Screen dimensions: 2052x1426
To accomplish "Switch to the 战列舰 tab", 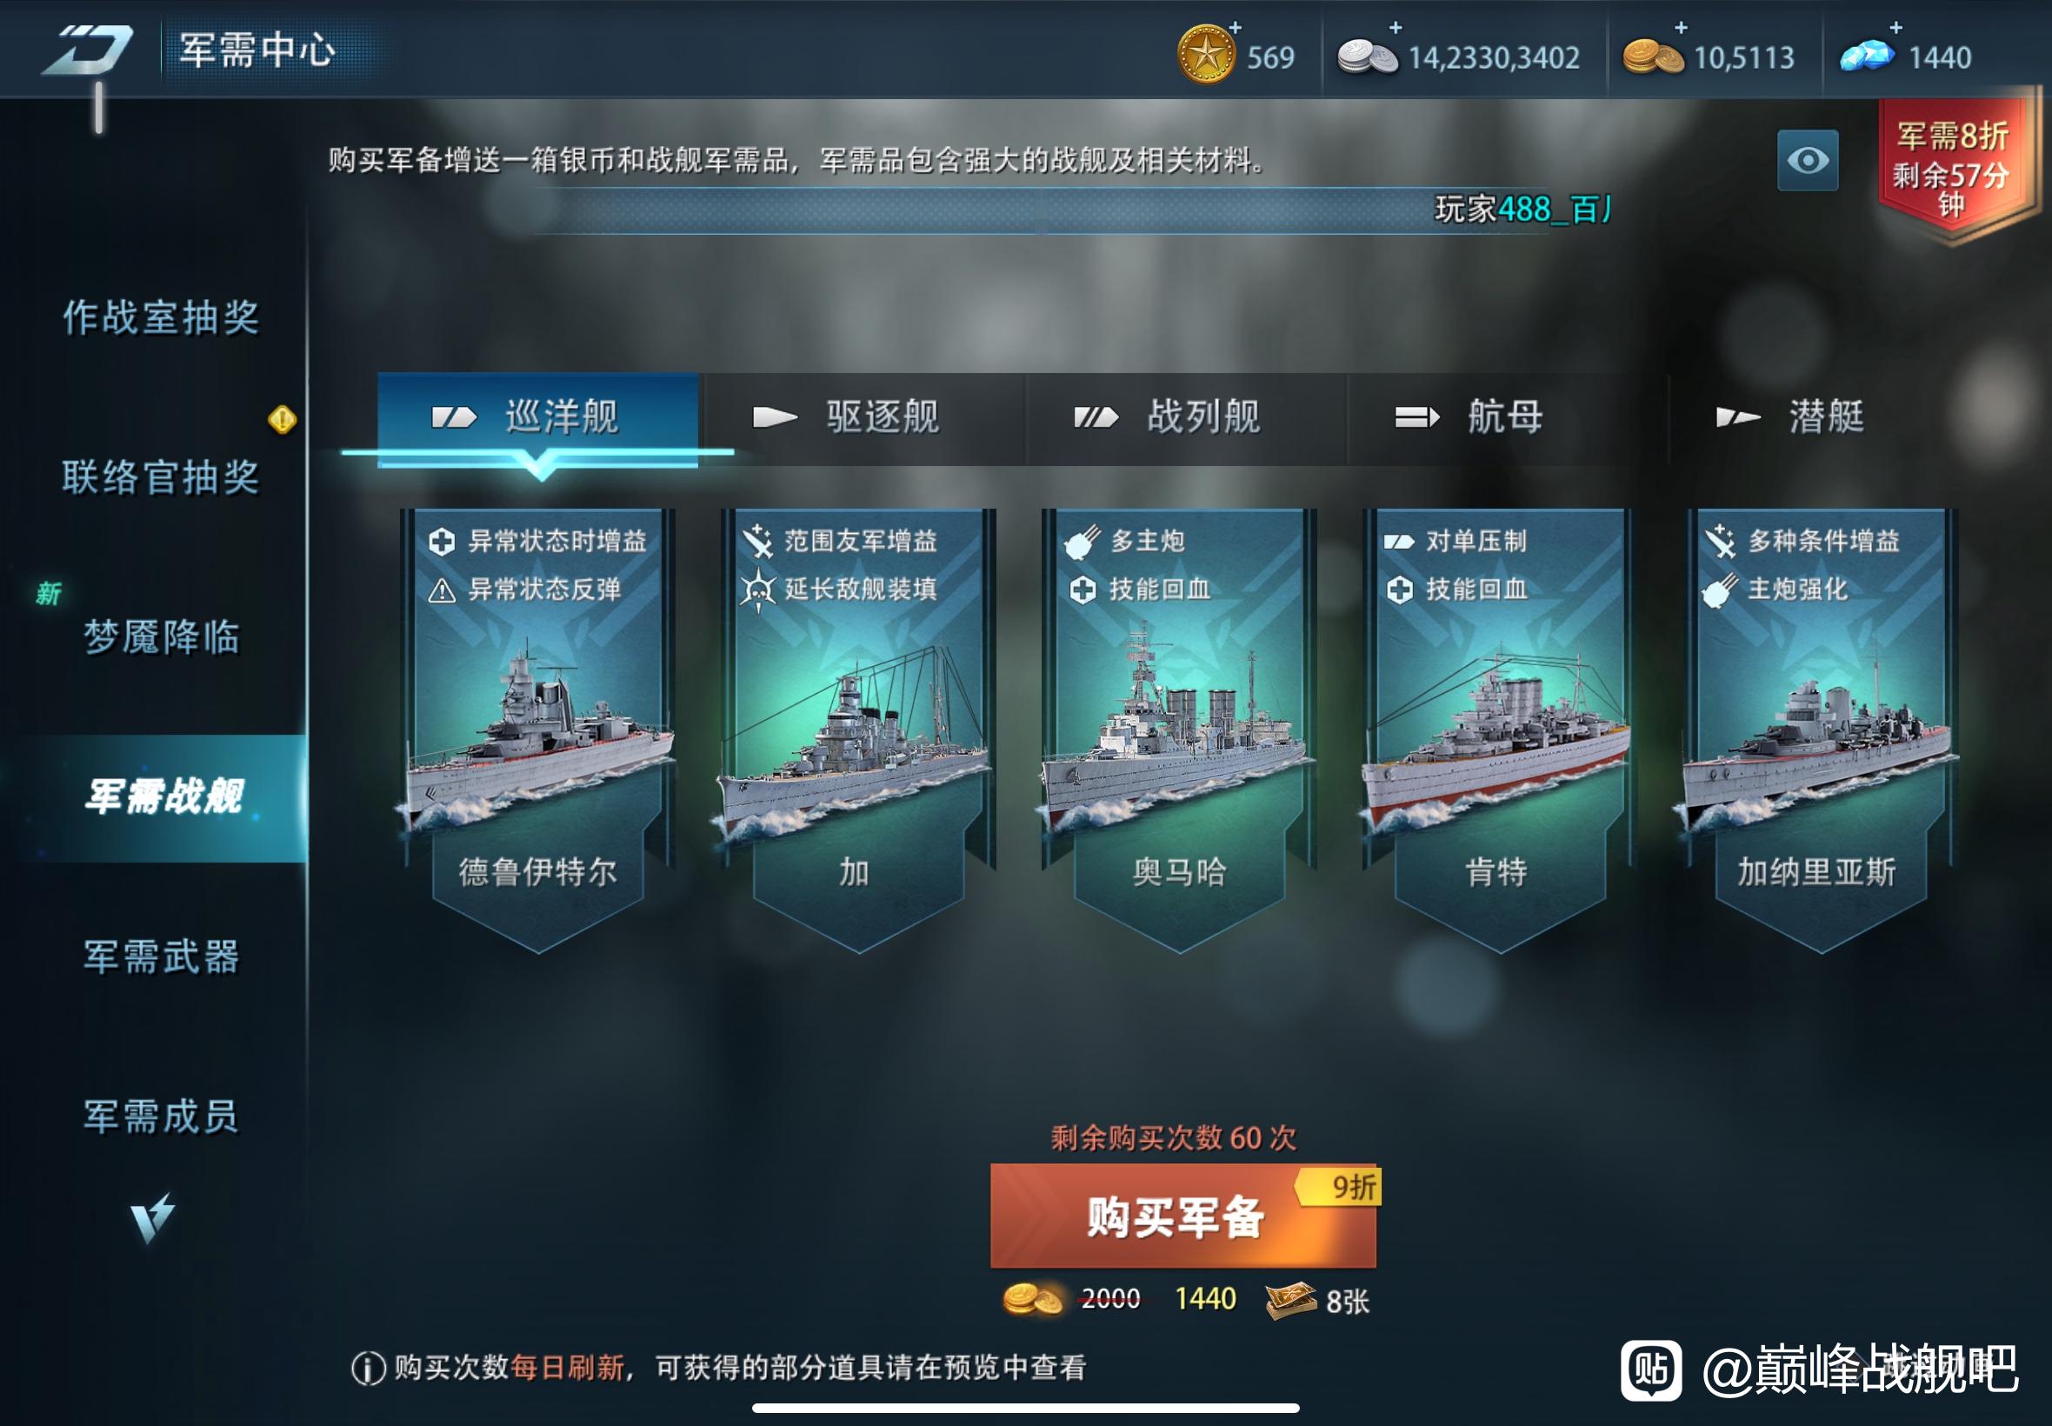I will [x=1184, y=417].
